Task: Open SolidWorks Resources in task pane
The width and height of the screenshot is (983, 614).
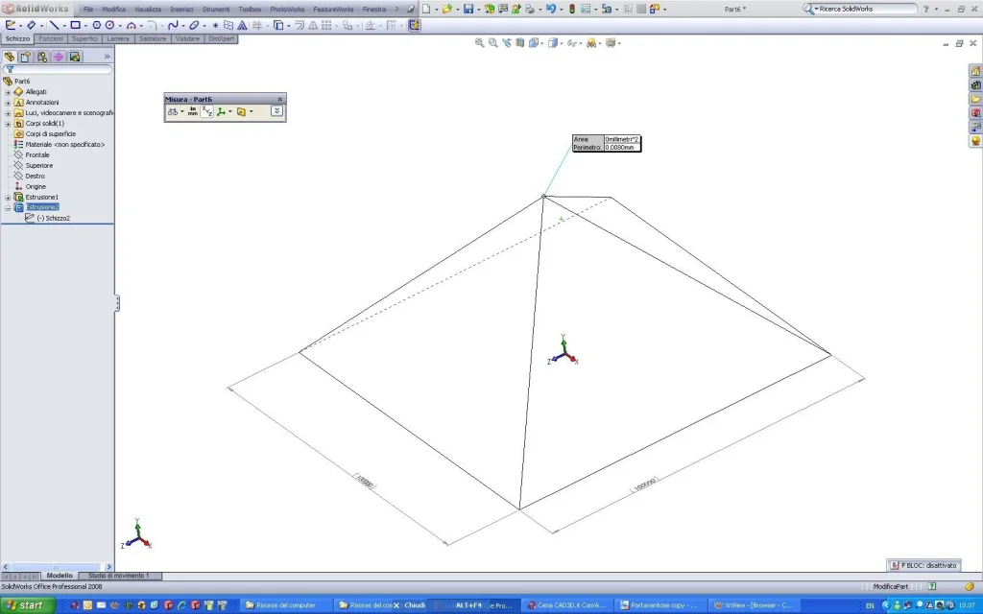Action: point(975,71)
